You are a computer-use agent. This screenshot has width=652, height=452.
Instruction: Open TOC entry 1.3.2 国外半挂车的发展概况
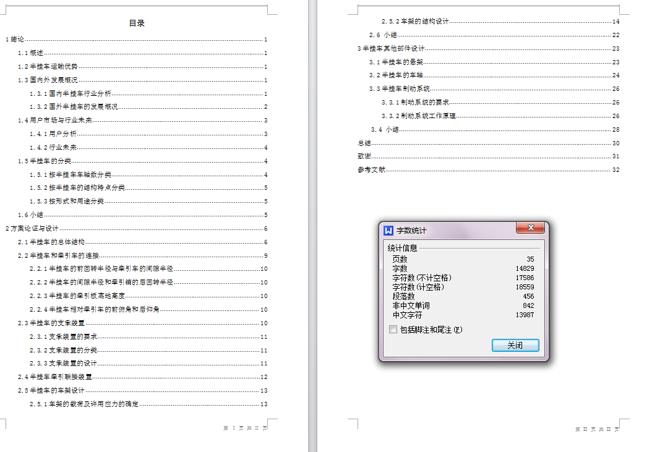pos(148,107)
